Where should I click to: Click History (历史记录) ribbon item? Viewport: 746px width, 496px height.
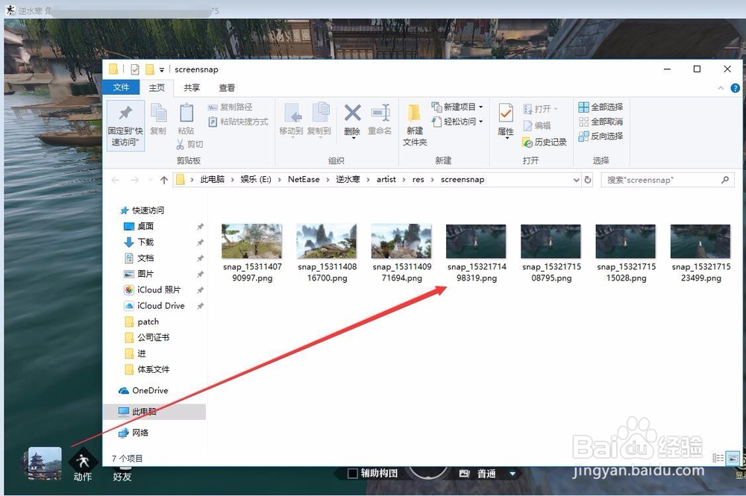(x=545, y=142)
